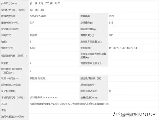This screenshot has height=120, width=159.
Task: Click the 接近角/离去角 (度) label
Action: [92, 78]
